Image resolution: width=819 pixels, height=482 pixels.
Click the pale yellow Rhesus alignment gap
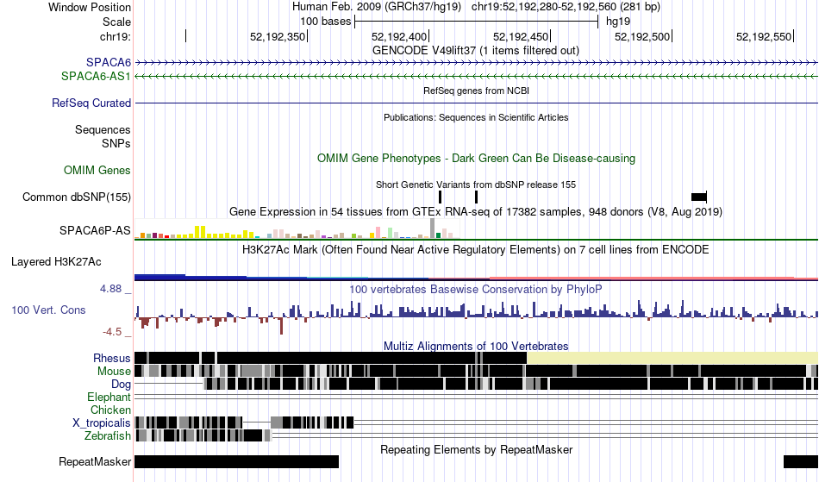tap(672, 358)
